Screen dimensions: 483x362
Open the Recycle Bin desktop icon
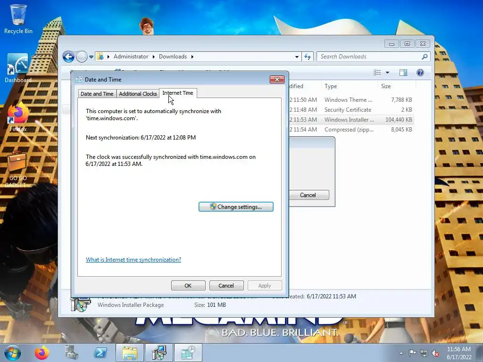pyautogui.click(x=18, y=18)
